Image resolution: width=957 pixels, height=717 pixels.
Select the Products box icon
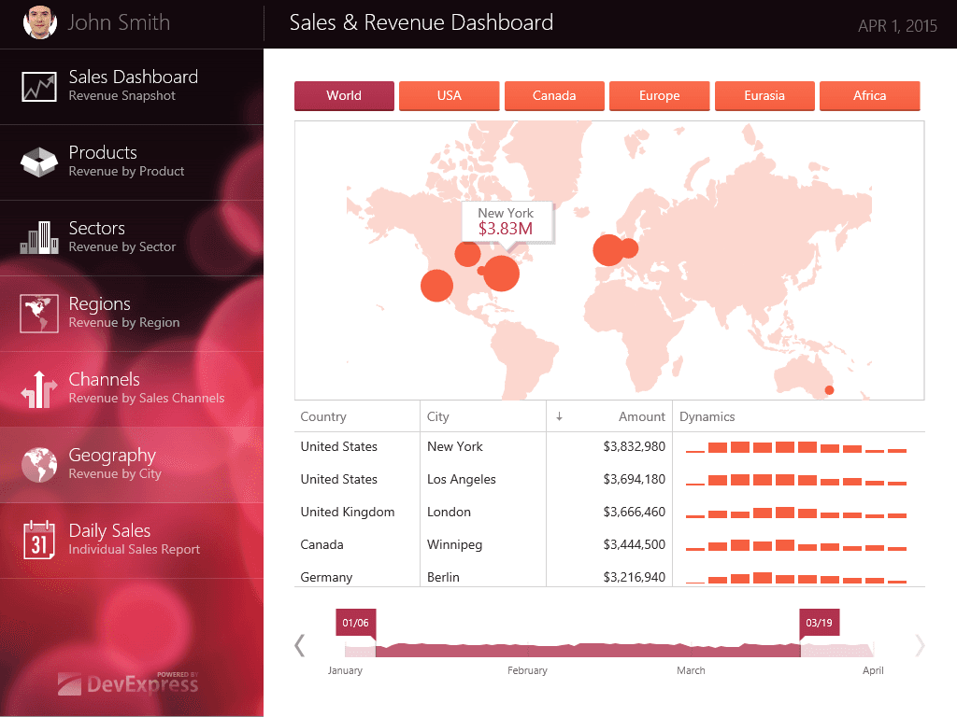[x=39, y=162]
